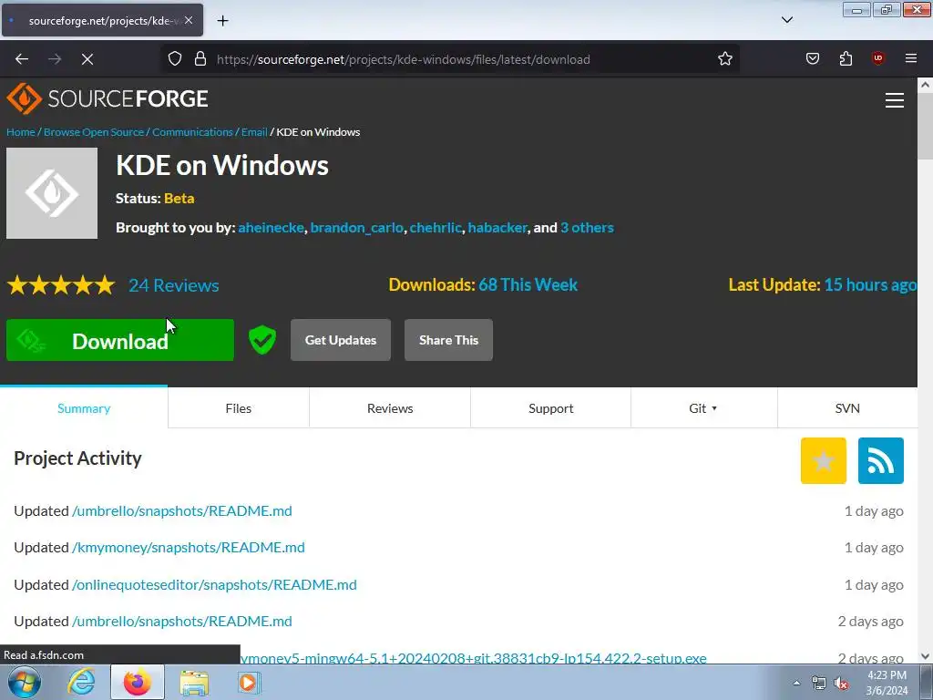The height and width of the screenshot is (700, 933).
Task: Switch to Files tab
Action: click(x=239, y=407)
